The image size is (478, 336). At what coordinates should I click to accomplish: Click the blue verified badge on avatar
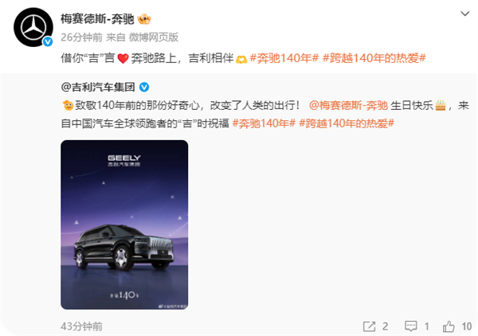point(48,41)
